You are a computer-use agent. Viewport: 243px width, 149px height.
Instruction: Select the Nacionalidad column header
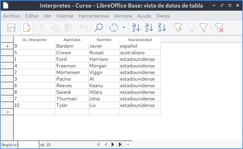(x=140, y=40)
